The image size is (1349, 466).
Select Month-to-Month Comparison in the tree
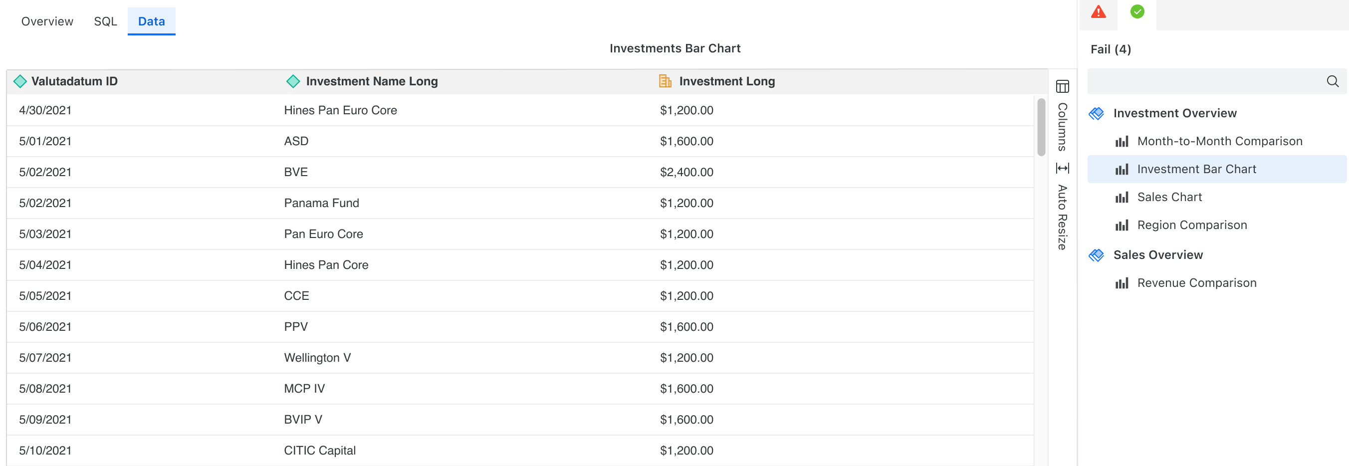click(1219, 141)
